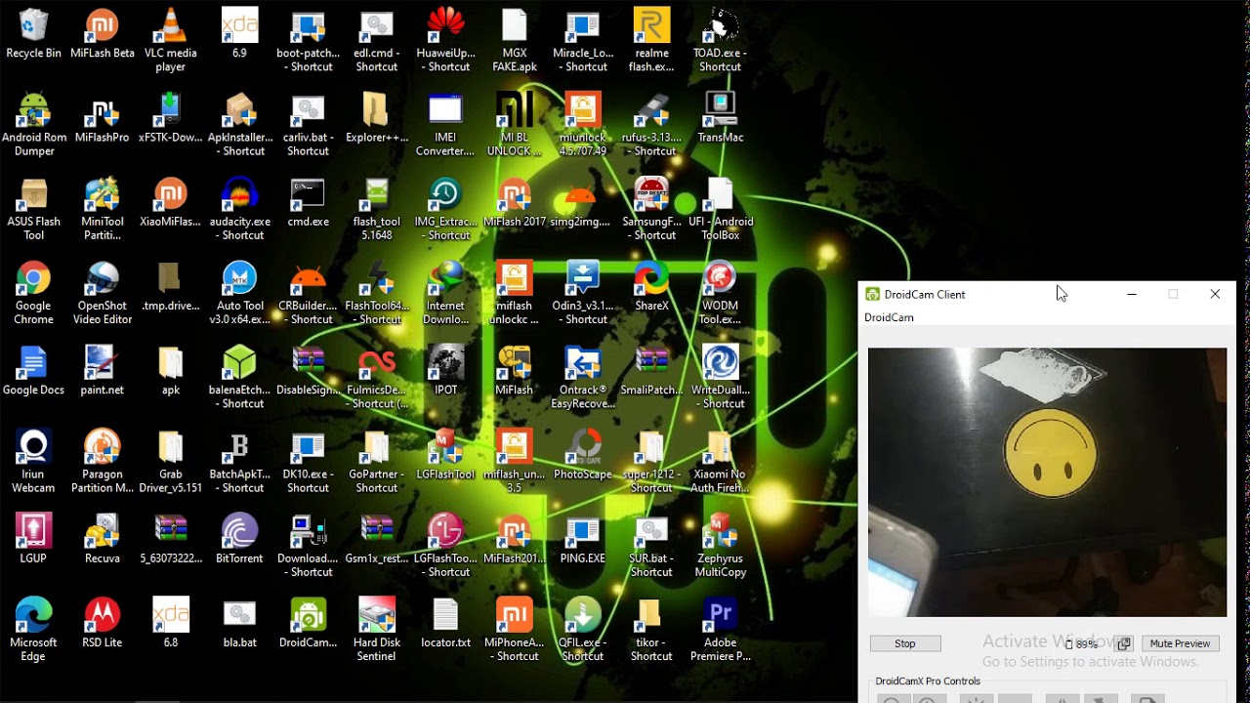Pop out the DroidCam preview window icon
The height and width of the screenshot is (703, 1250).
[1124, 643]
